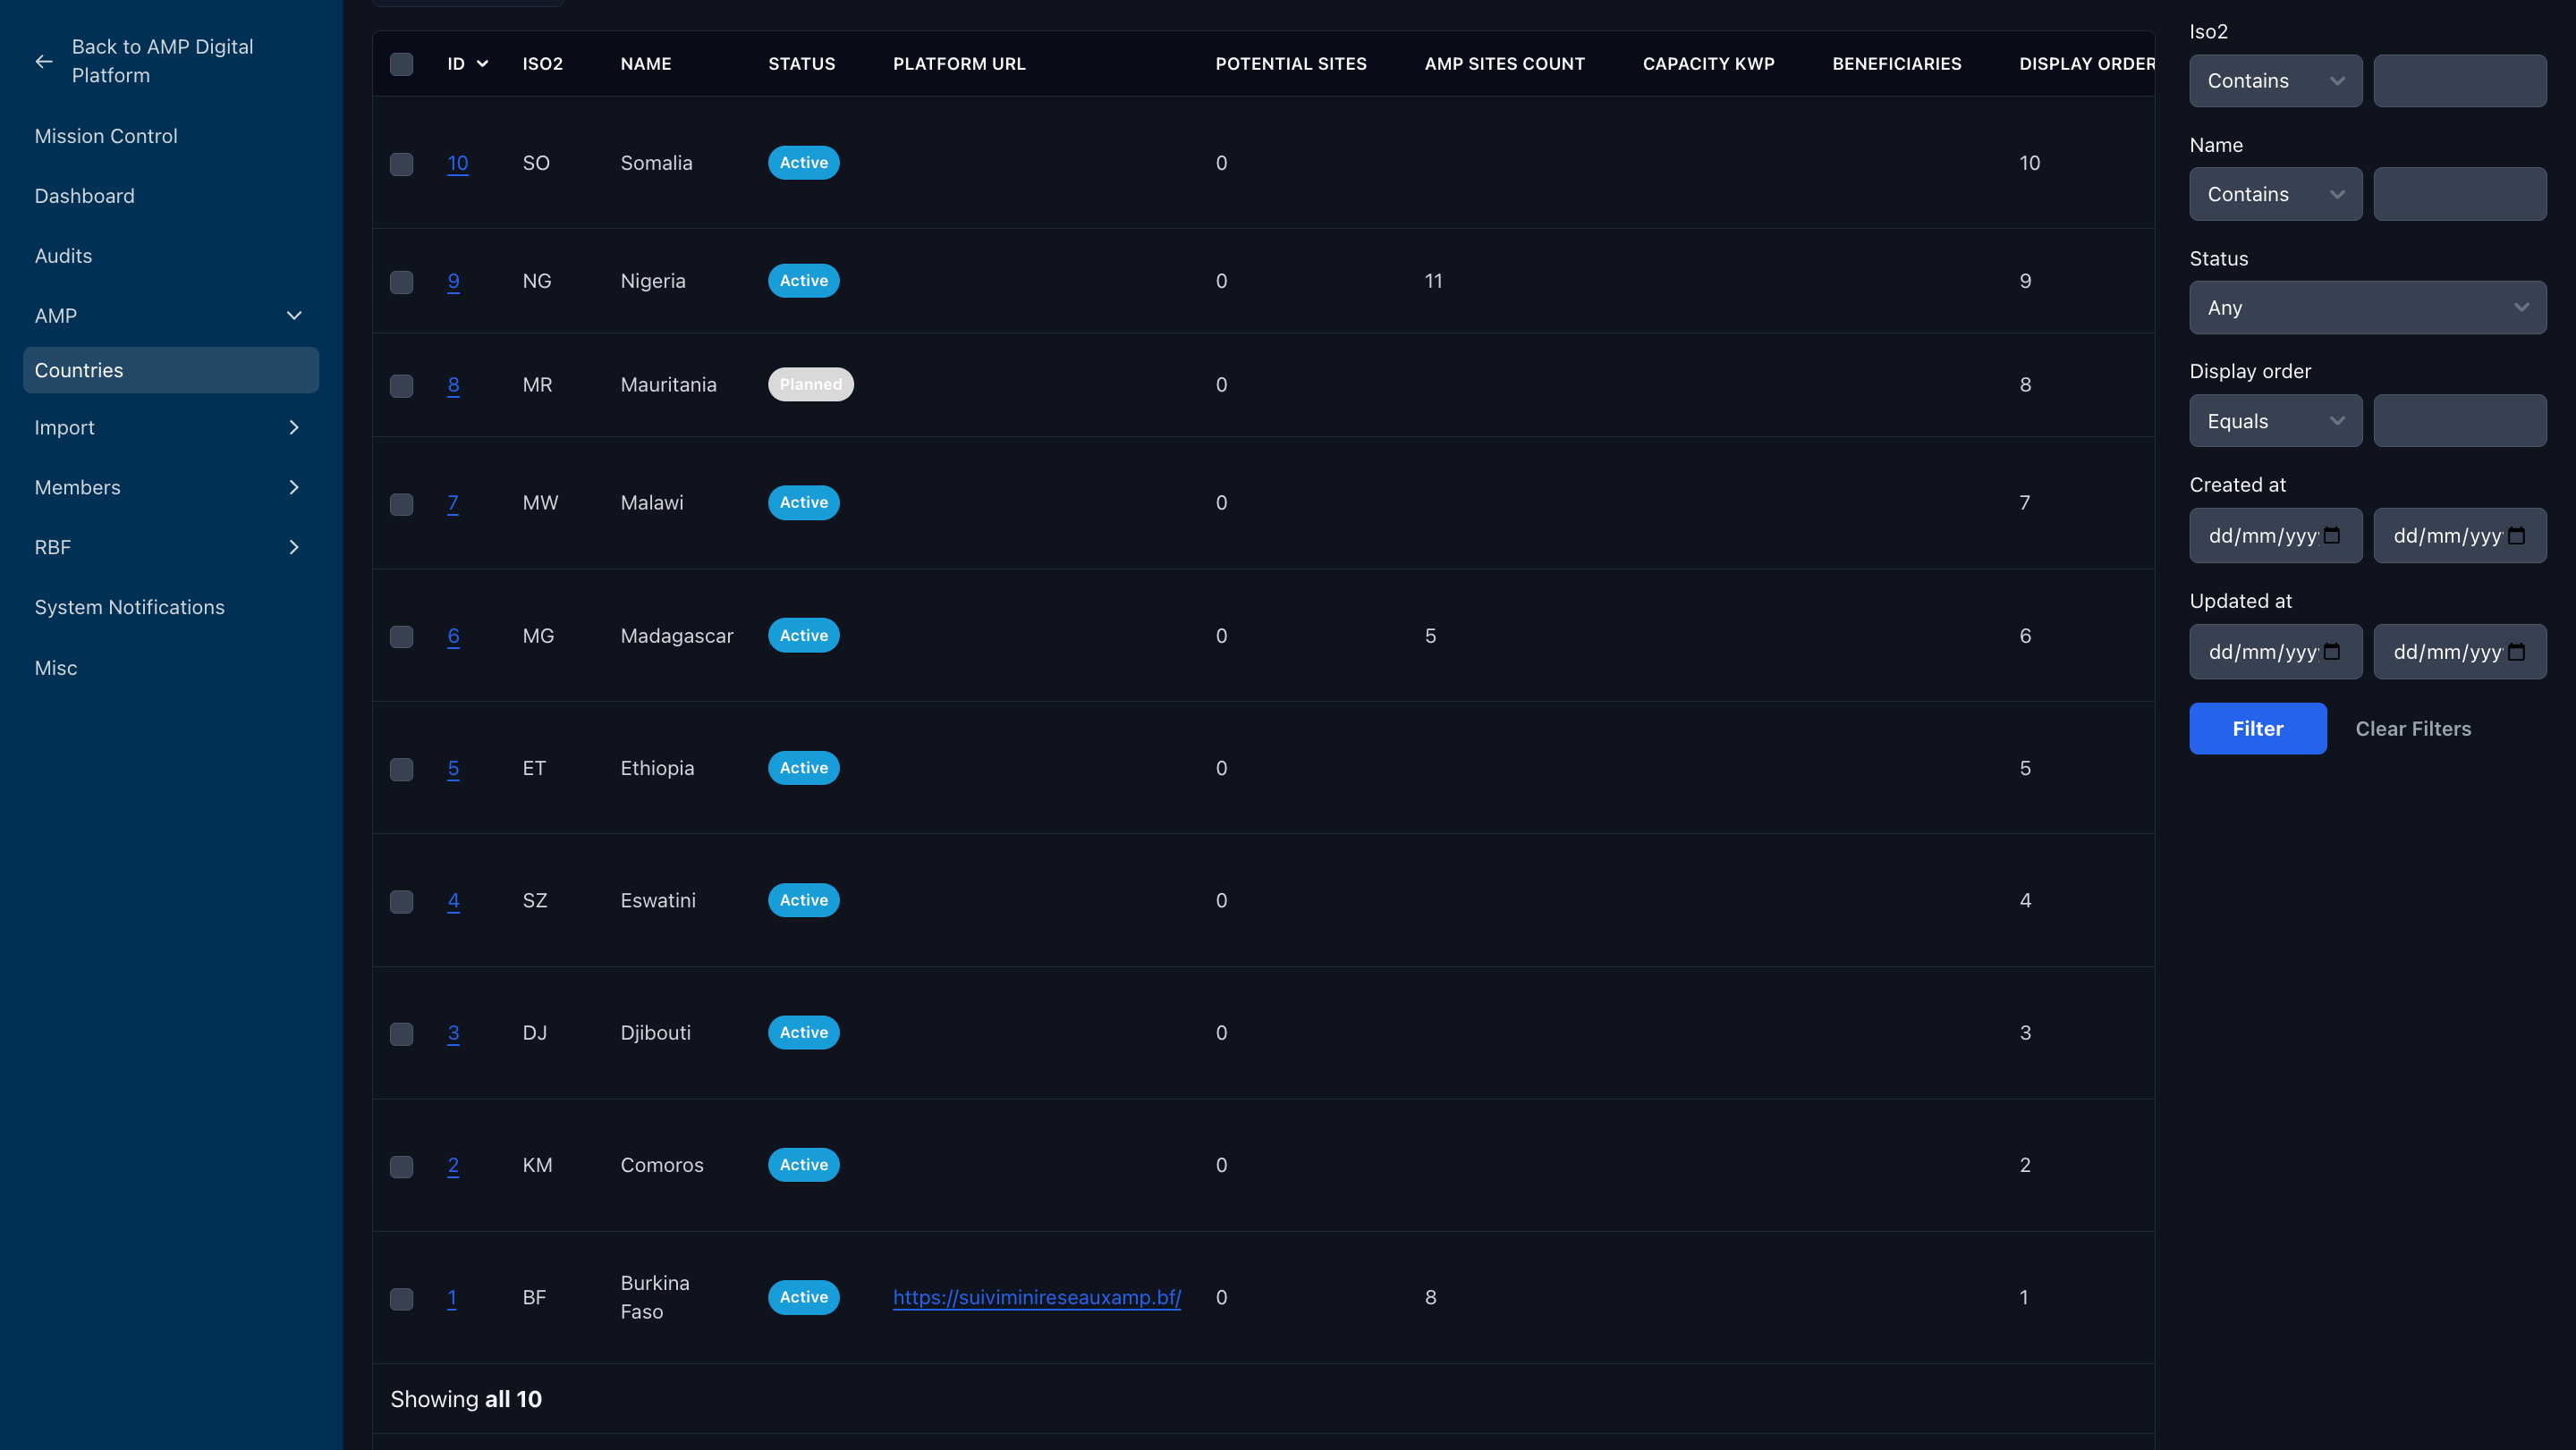Open the Iso2 'Contains' operator dropdown
The width and height of the screenshot is (2576, 1450).
[x=2275, y=81]
